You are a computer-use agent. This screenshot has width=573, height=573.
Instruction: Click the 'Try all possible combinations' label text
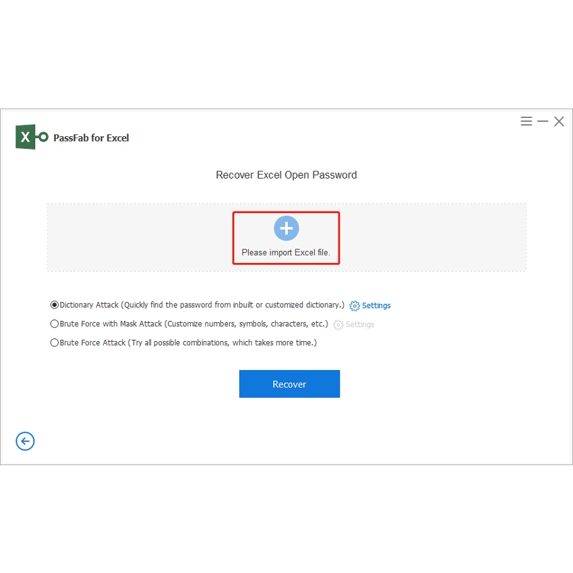click(222, 343)
